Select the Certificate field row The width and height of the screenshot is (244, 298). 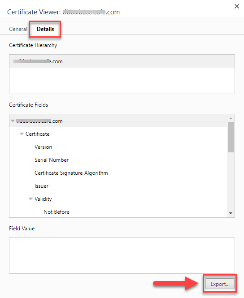pos(118,134)
